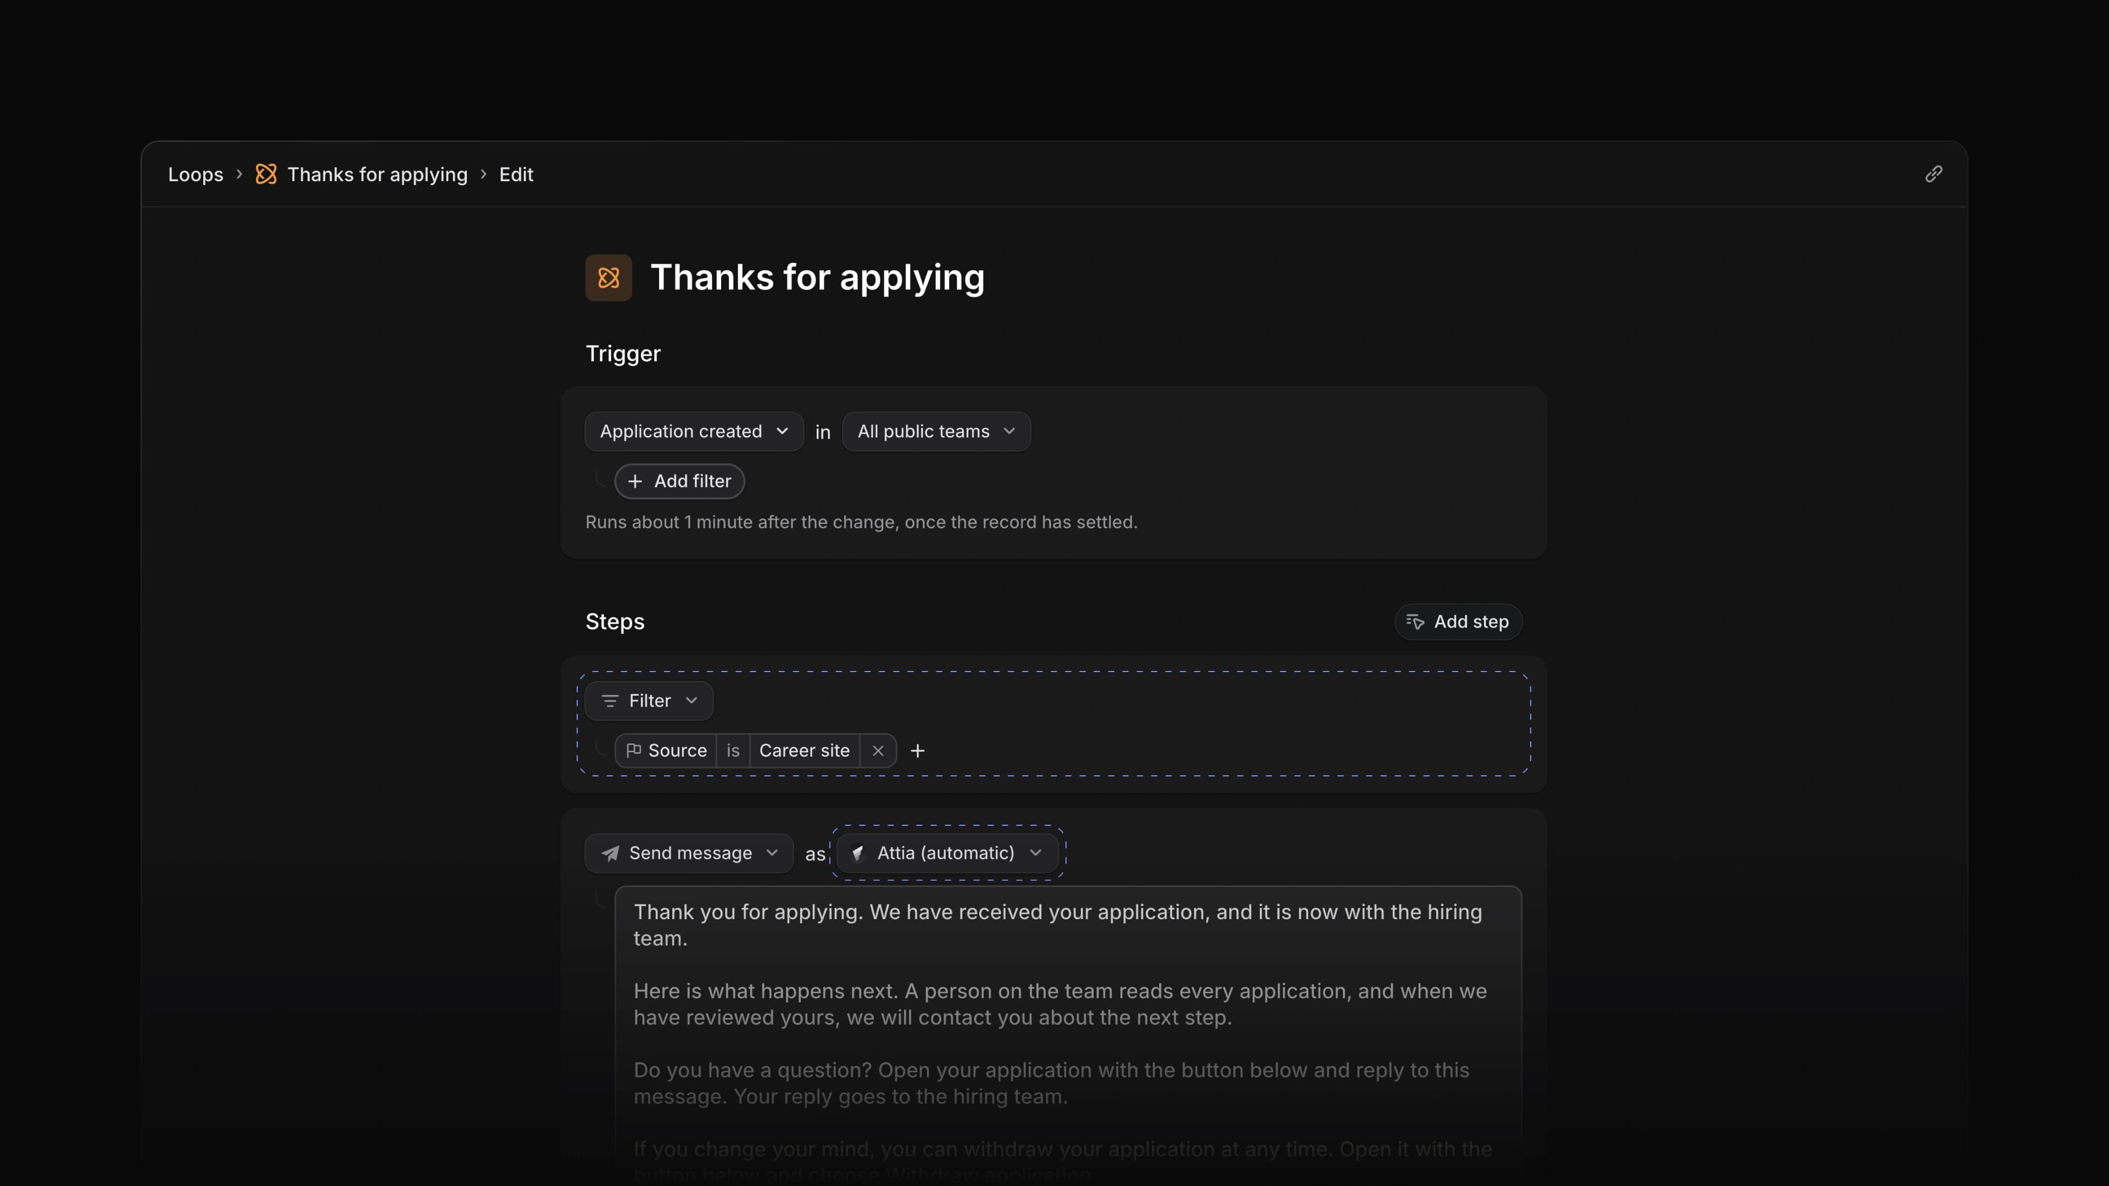Open the Send message step dropdown
2109x1186 pixels.
(689, 853)
